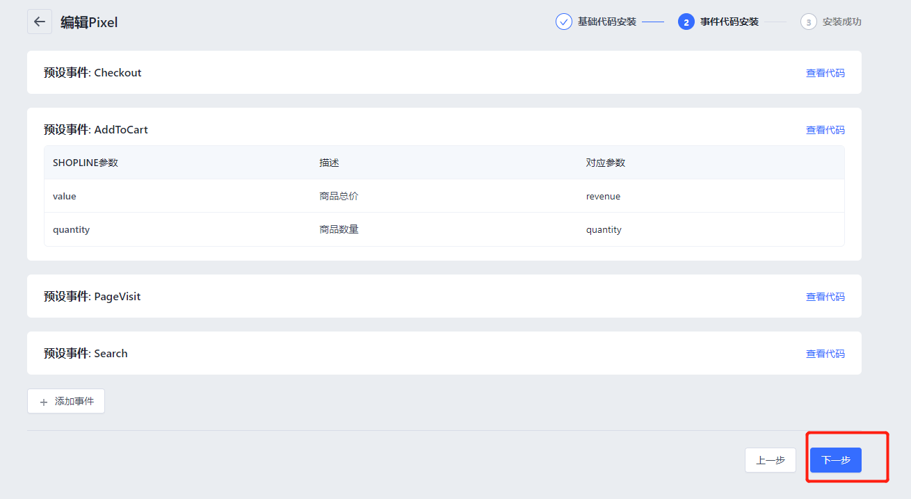
Task: Click the step 3 number circle
Action: [x=808, y=22]
